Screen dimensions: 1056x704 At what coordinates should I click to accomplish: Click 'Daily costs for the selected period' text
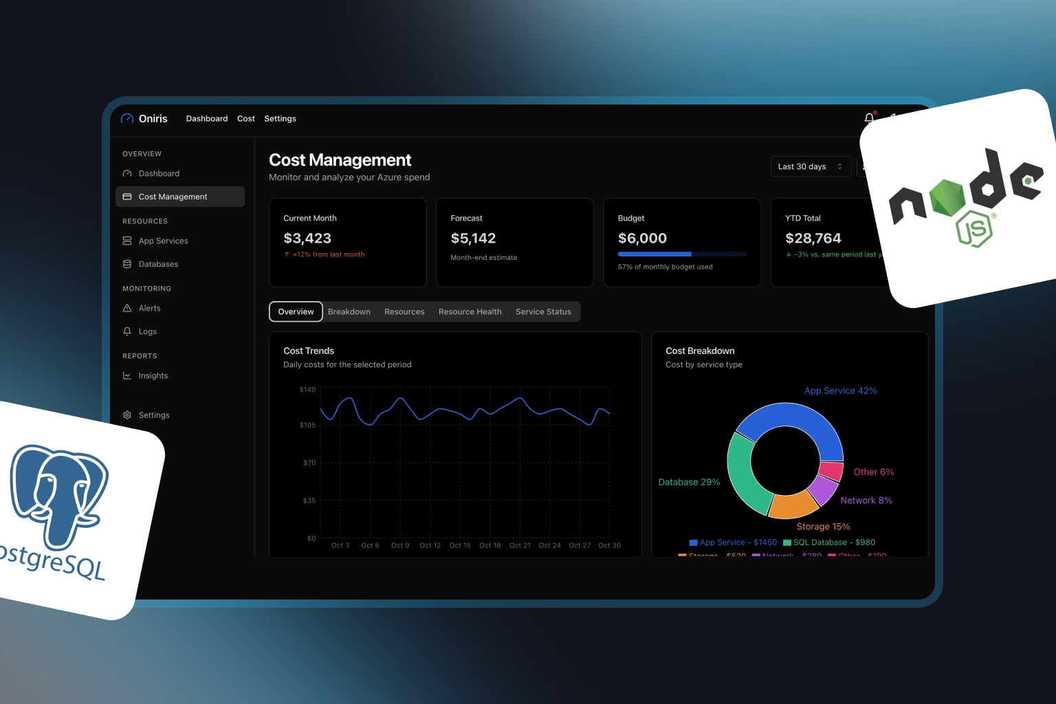point(347,365)
